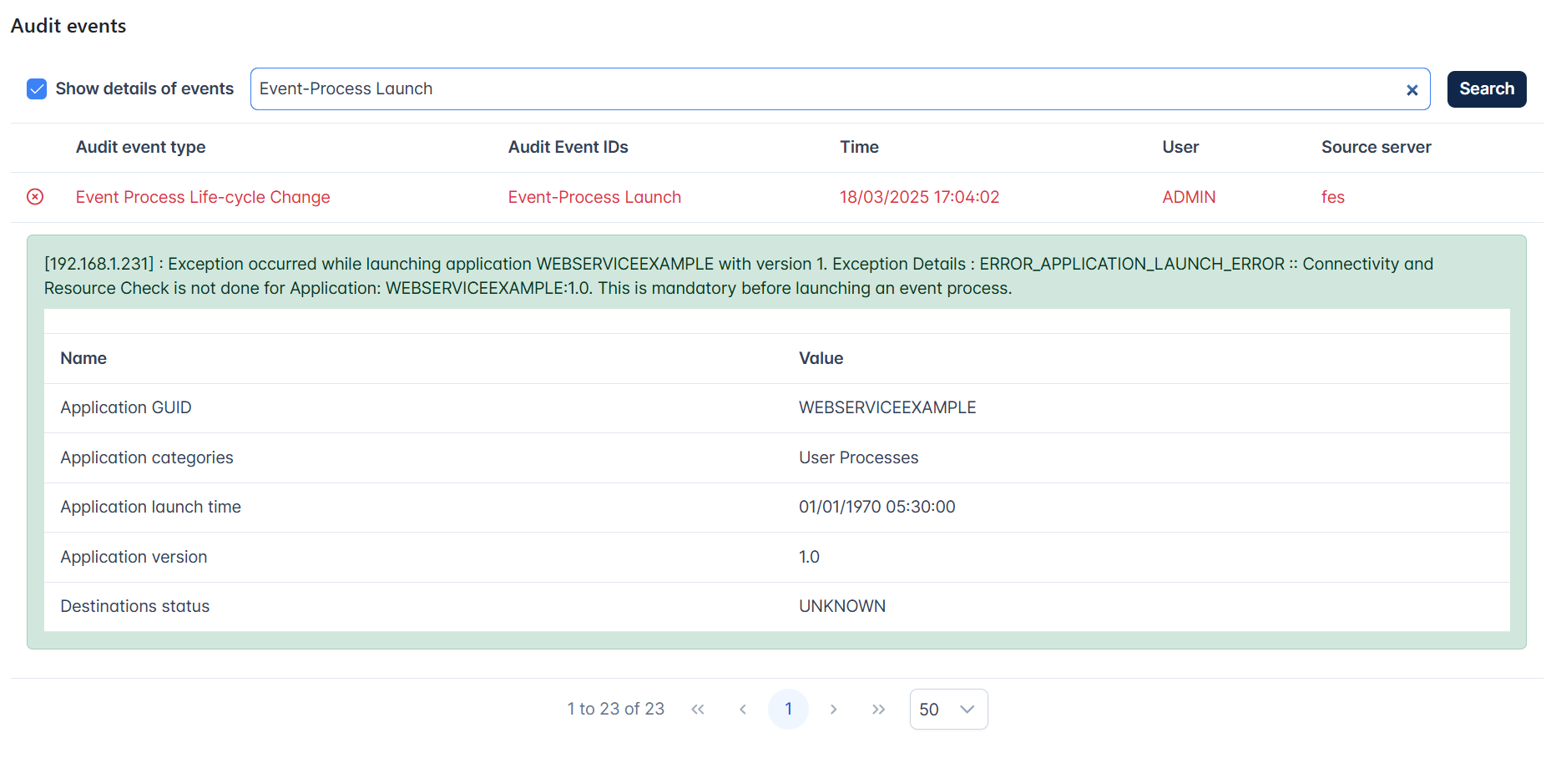Select page 1 in the pagination
This screenshot has width=1561, height=763.
pyautogui.click(x=788, y=710)
